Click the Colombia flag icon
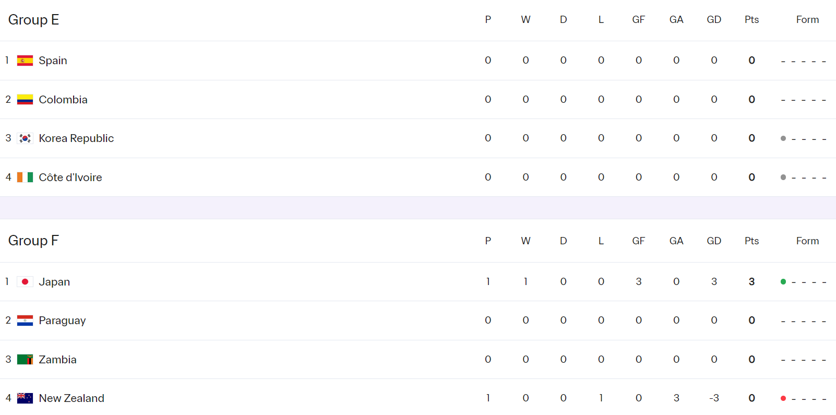The height and width of the screenshot is (415, 836). coord(25,100)
